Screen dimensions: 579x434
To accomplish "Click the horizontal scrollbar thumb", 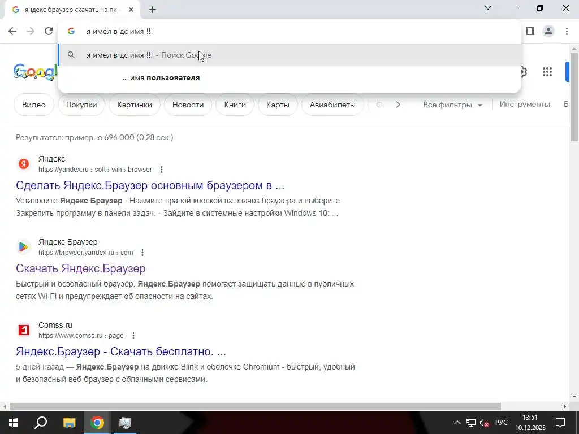I will click(255, 406).
